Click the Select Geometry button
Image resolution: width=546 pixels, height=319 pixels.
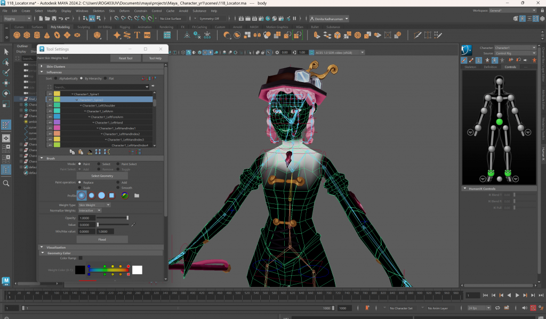[x=102, y=176]
